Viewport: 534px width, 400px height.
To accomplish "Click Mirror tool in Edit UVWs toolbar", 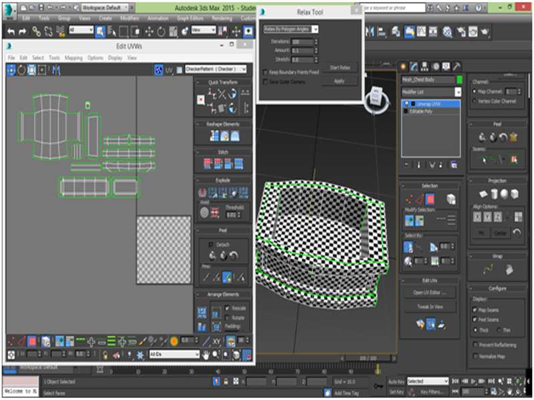I will 56,70.
